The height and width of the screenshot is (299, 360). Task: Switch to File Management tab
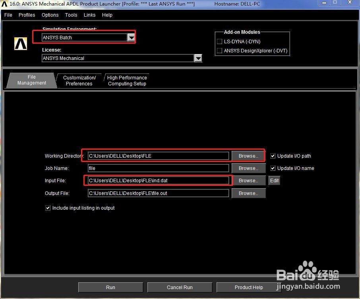(32, 80)
